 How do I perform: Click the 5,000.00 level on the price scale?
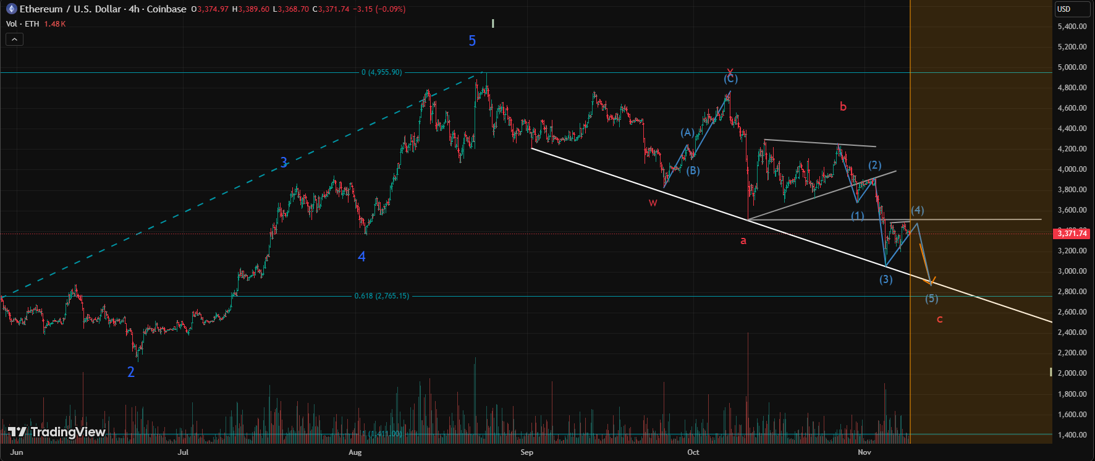pyautogui.click(x=1072, y=67)
